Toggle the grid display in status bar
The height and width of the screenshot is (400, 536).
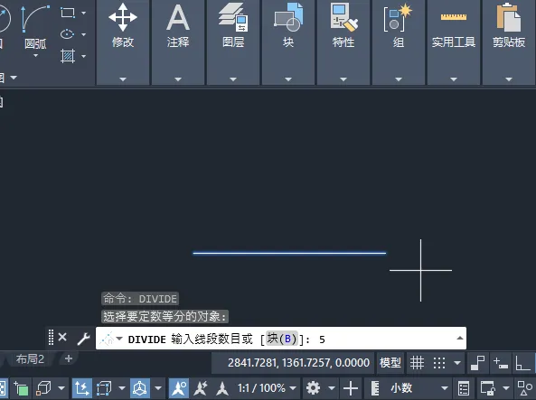coord(417,363)
